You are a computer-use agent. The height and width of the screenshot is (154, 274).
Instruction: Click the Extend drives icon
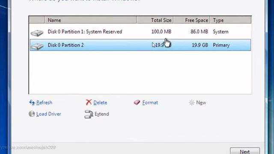(x=89, y=114)
